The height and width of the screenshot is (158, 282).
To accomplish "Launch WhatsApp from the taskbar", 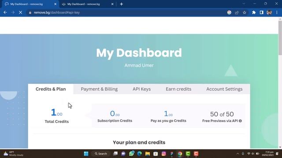I will [131, 154].
